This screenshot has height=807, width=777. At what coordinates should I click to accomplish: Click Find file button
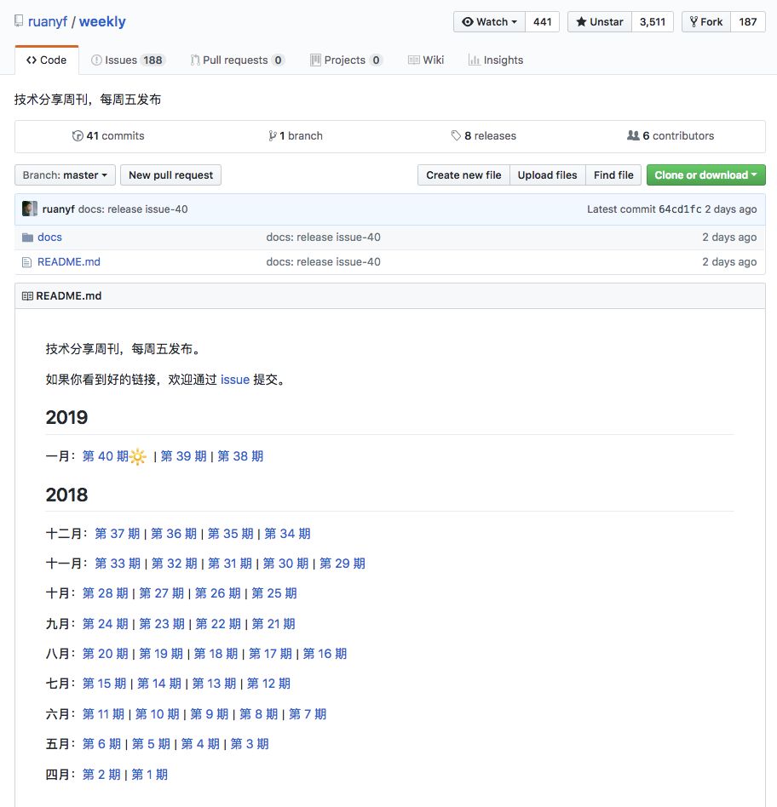tap(613, 175)
